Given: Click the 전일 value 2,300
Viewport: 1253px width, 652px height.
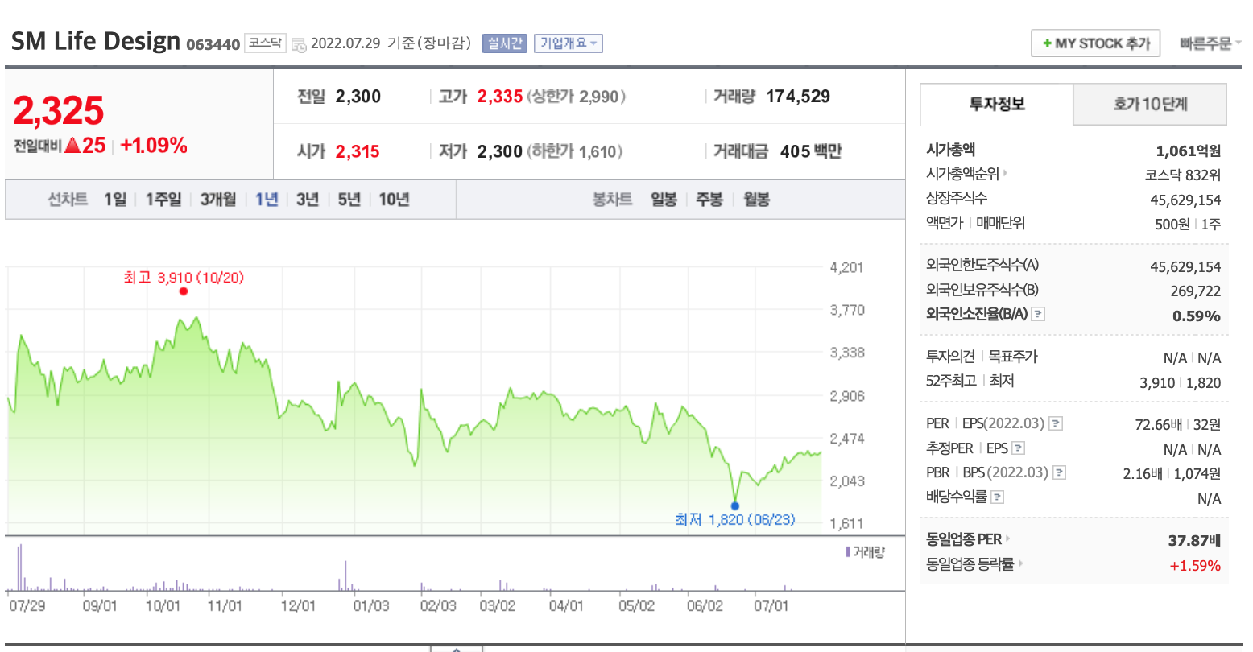Looking at the screenshot, I should [358, 97].
